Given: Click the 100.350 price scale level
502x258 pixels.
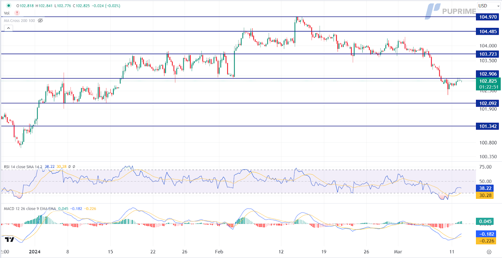Looking at the screenshot, I should (x=488, y=157).
